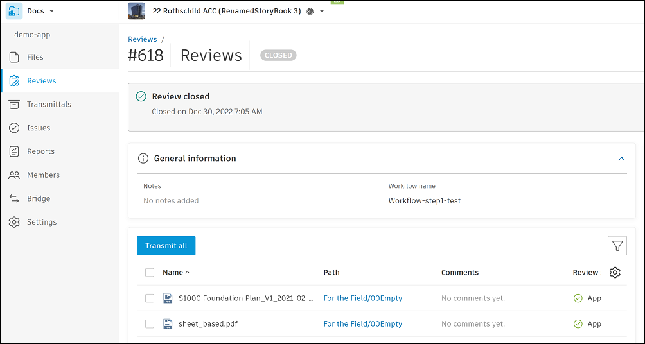Open the Docs product switcher dropdown

click(51, 12)
